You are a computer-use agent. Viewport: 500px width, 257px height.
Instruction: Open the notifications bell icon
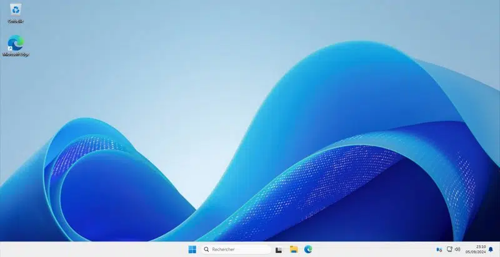[x=491, y=250]
